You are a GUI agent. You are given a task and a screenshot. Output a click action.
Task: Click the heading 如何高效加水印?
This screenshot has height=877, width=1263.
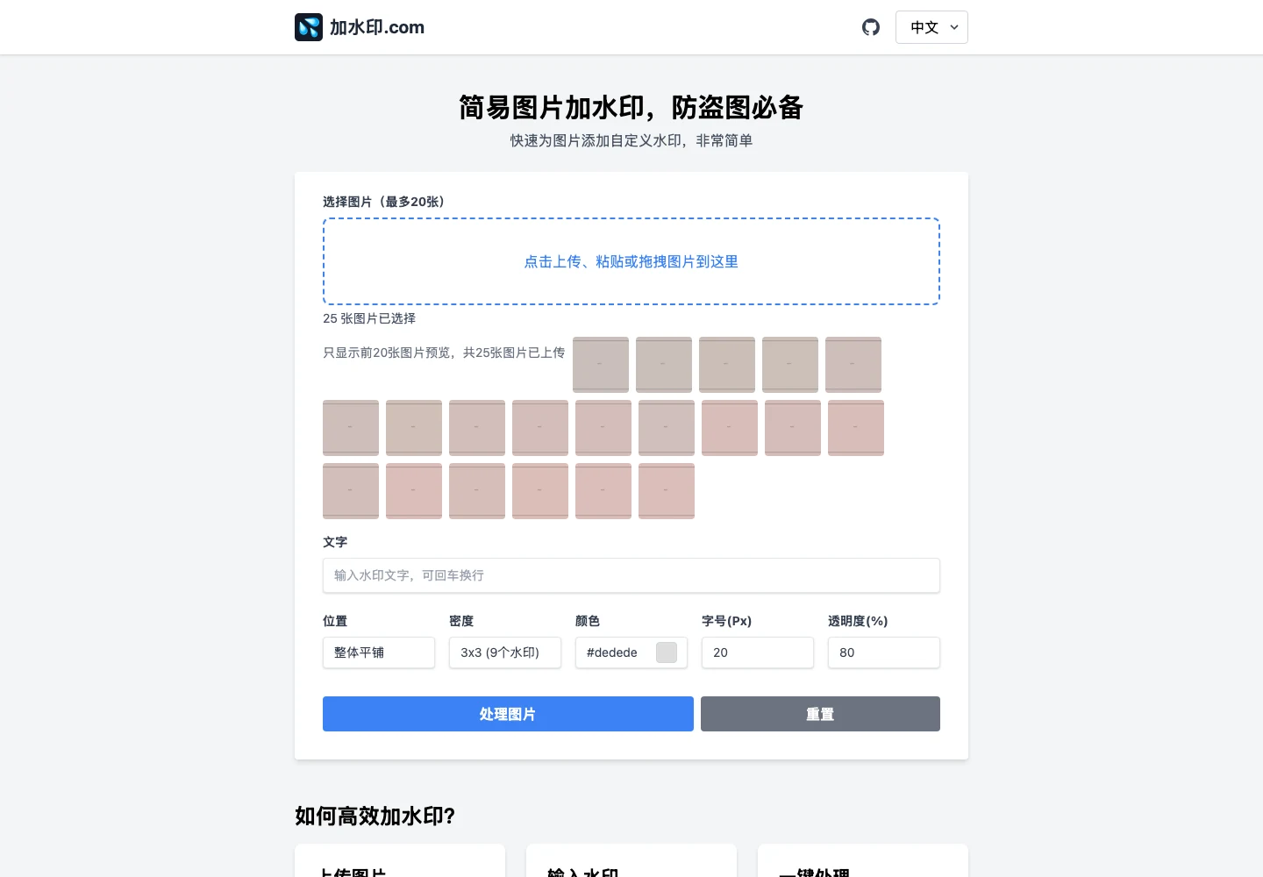tap(375, 816)
